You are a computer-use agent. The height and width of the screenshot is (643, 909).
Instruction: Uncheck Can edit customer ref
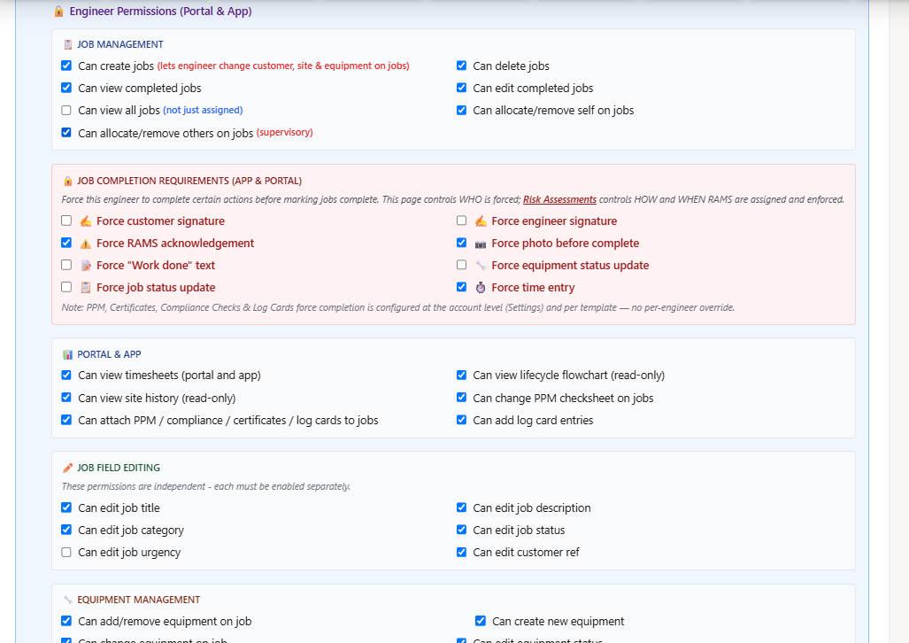coord(461,552)
